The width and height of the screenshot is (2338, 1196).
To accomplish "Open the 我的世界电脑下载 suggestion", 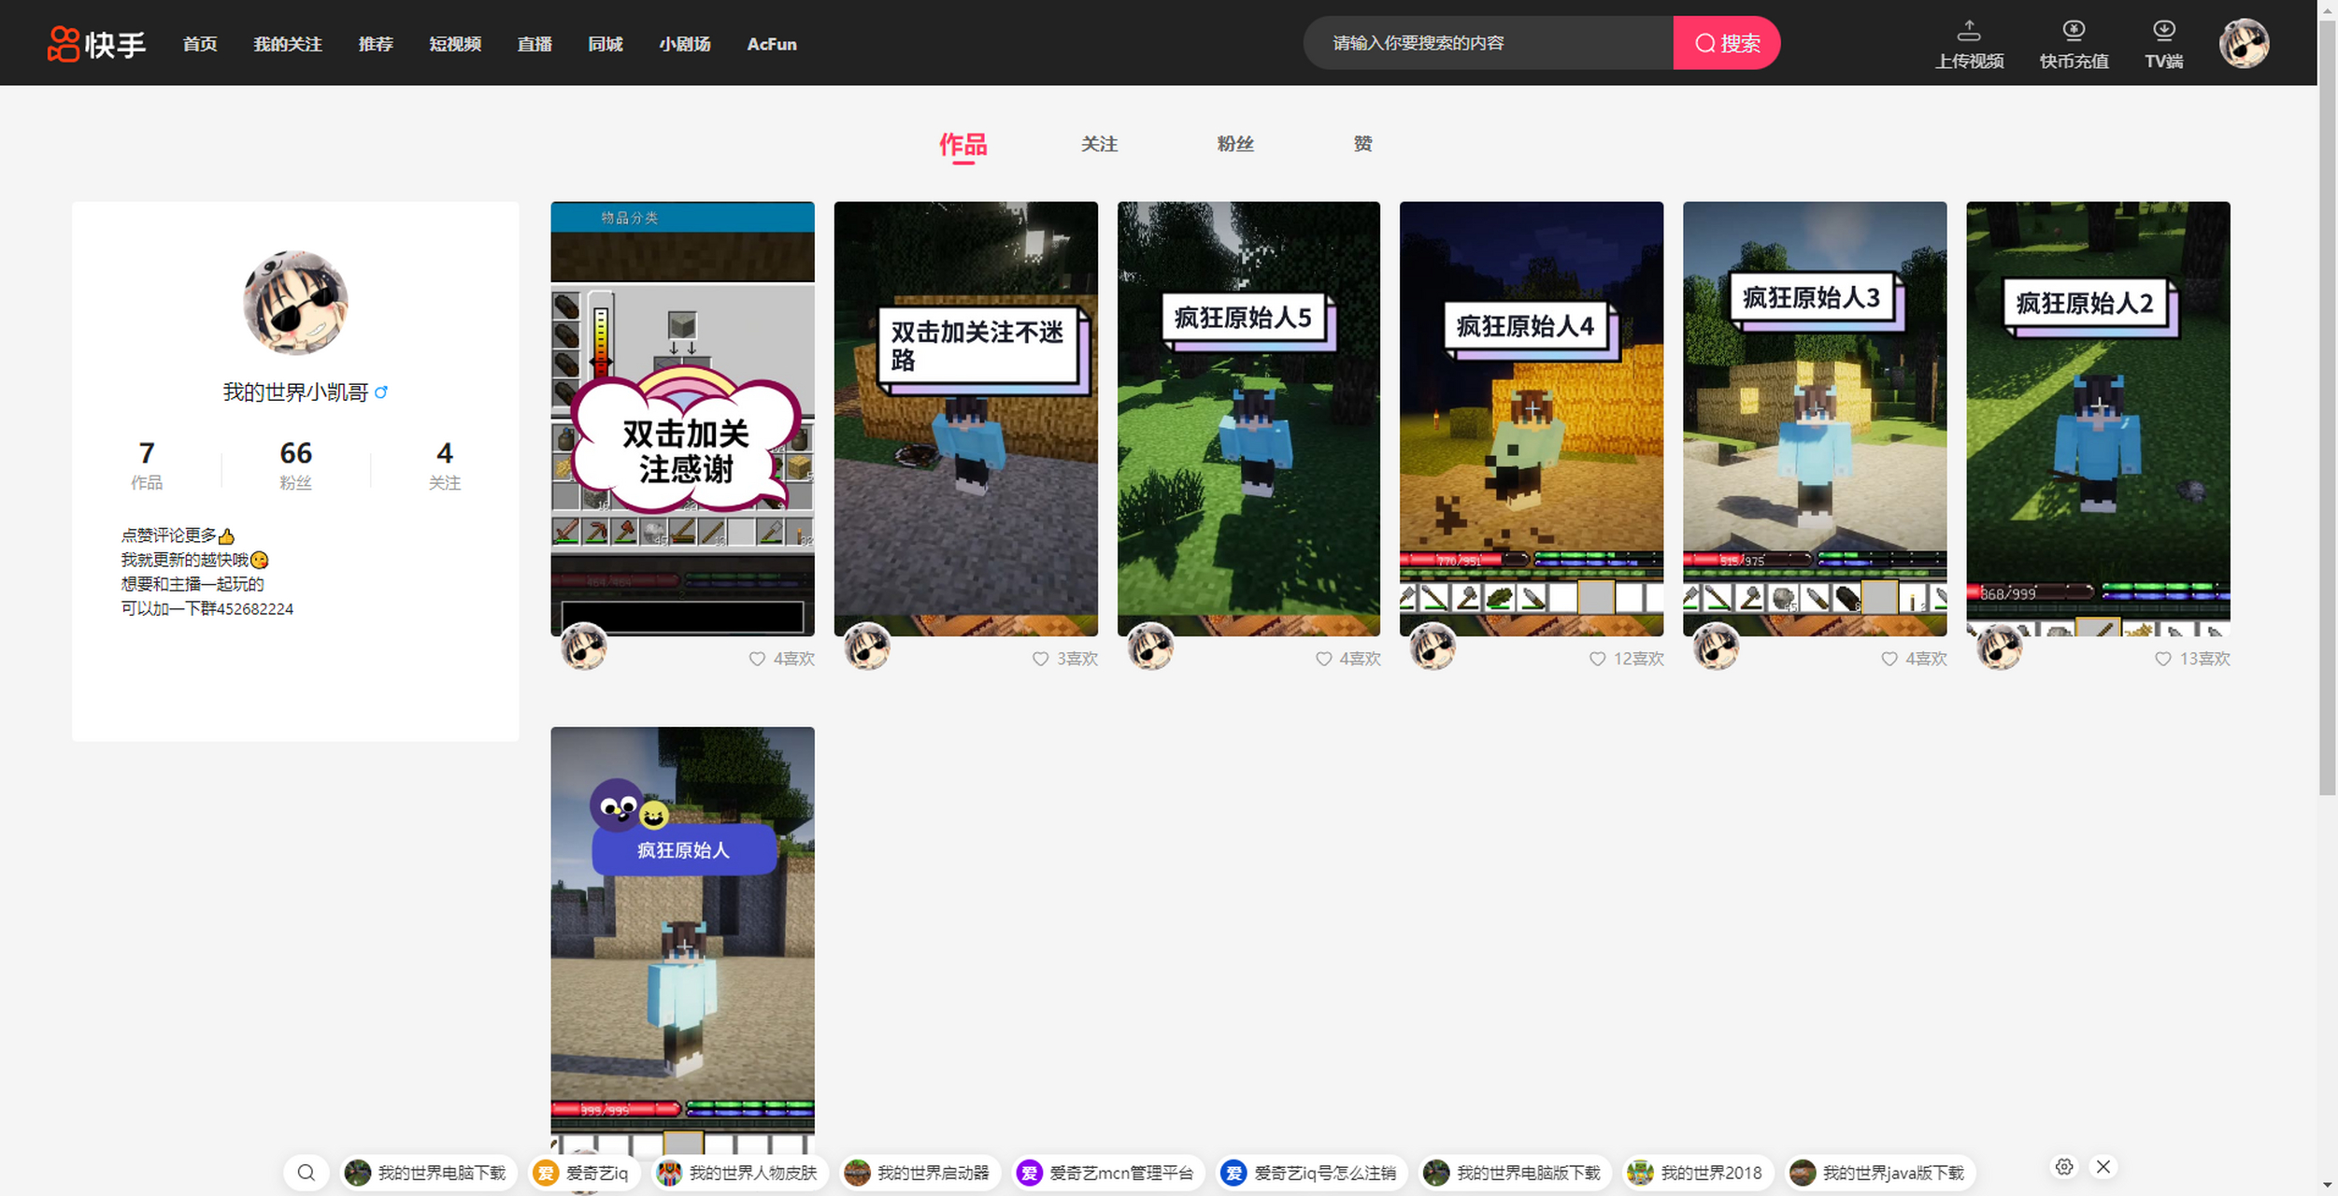I will click(x=428, y=1173).
